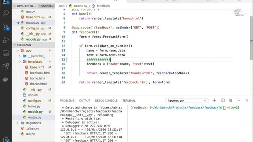
Task: Create a new terminal with plus icon
Action: pyautogui.click(x=214, y=101)
